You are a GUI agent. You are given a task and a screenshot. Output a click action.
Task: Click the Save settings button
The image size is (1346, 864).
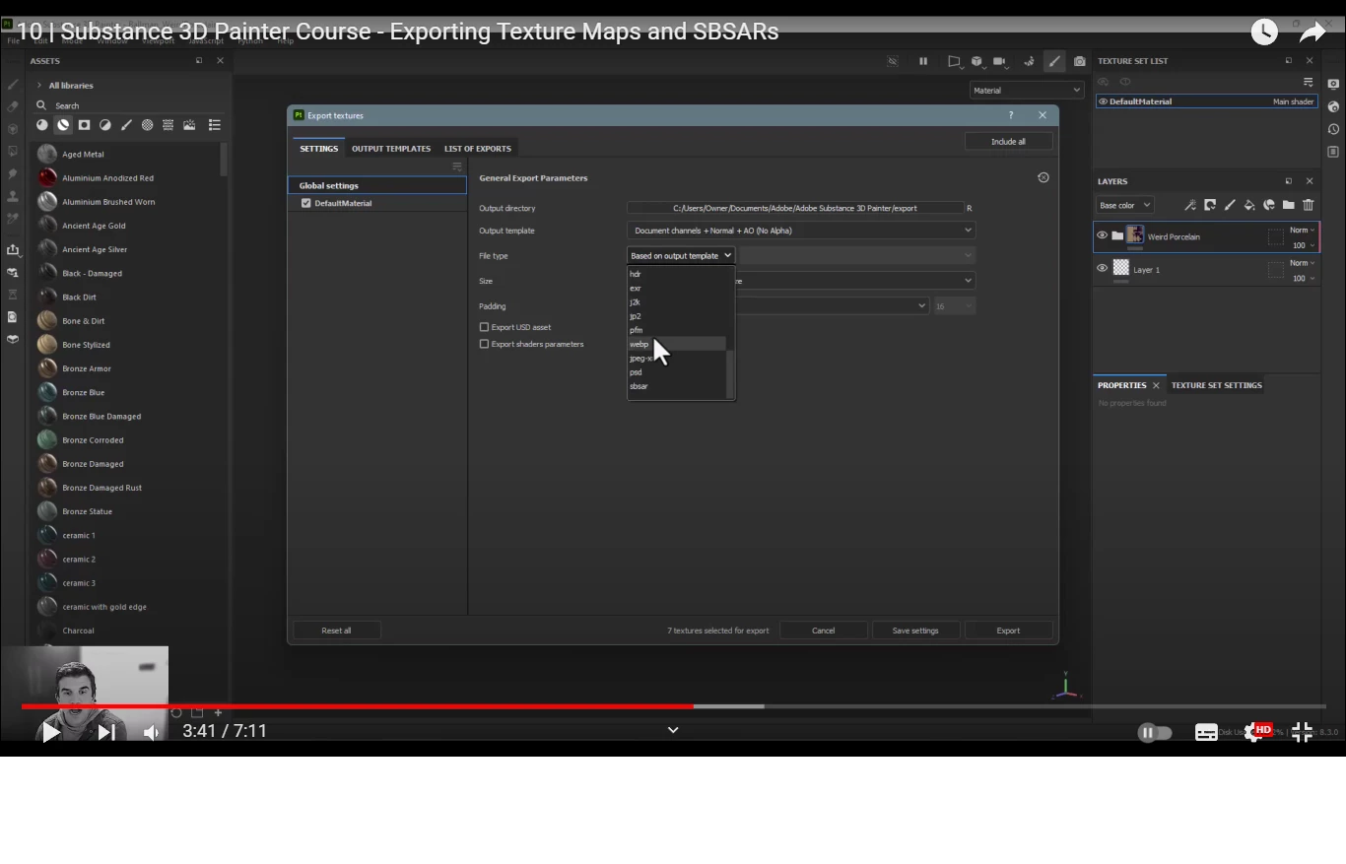coord(915,631)
